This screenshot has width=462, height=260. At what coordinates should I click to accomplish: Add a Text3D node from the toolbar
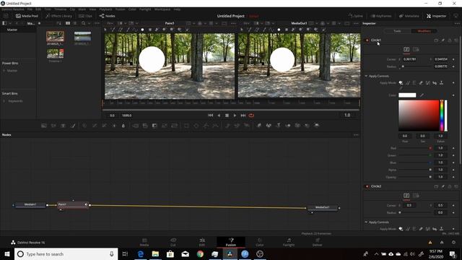coord(278,126)
